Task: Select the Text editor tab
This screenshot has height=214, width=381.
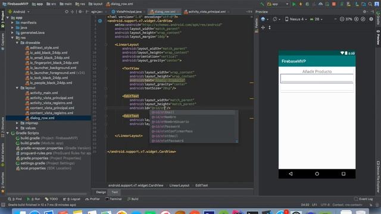Action: pos(115,192)
